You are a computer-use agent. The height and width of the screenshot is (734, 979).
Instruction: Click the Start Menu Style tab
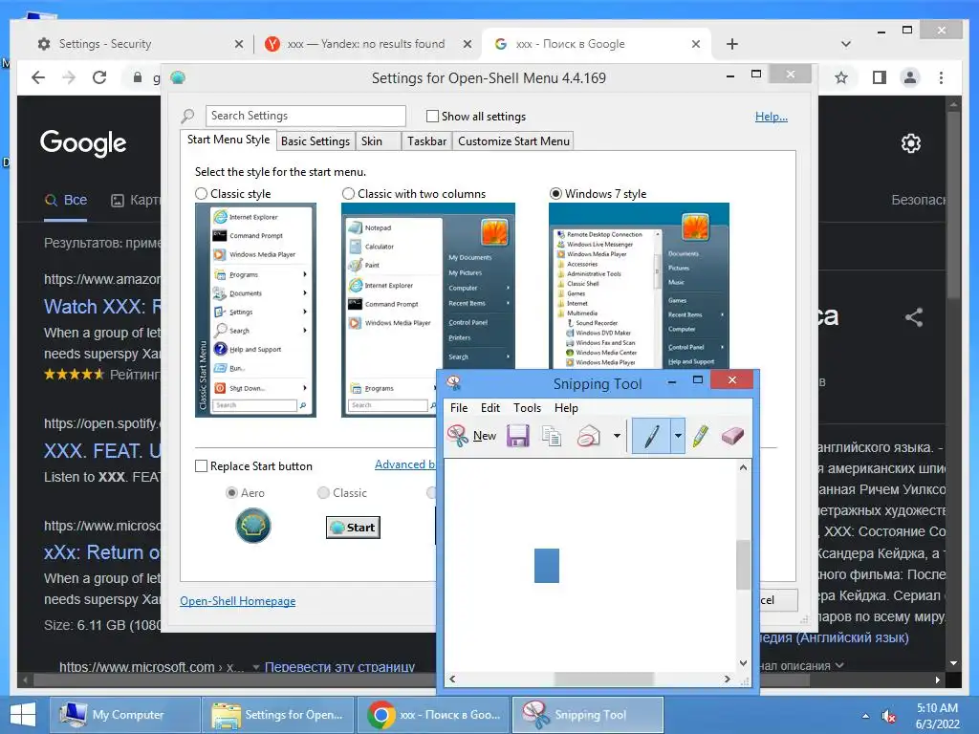(x=228, y=140)
